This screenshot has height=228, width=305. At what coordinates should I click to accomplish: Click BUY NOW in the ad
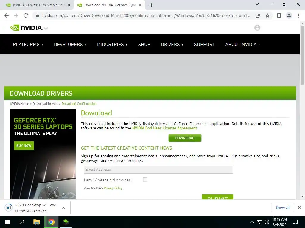pos(24,145)
